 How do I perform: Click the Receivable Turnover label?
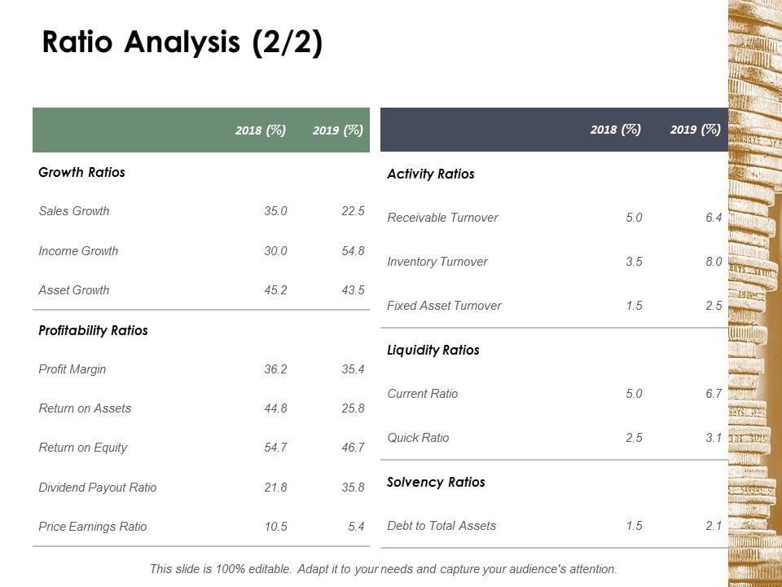coord(442,218)
